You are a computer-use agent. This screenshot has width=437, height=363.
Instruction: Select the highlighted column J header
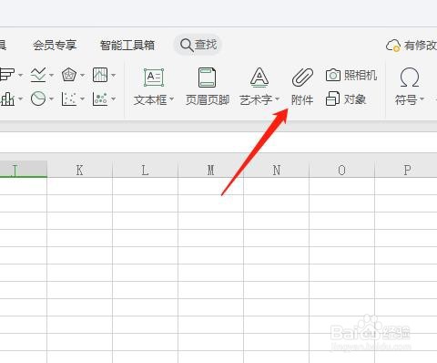[x=24, y=170]
